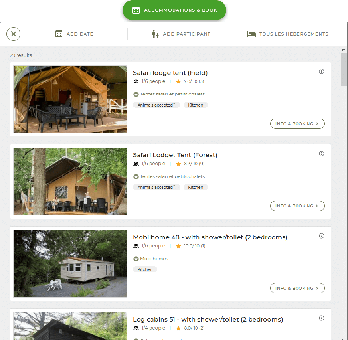Click the 8.0/10 (2) rating text
Screen dimensions: 348x340
(194, 328)
